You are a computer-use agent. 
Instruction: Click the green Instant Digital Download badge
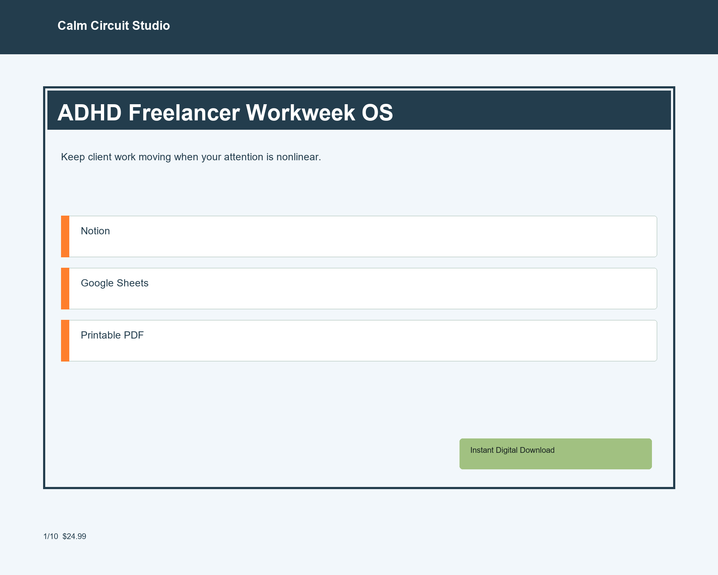pos(555,454)
